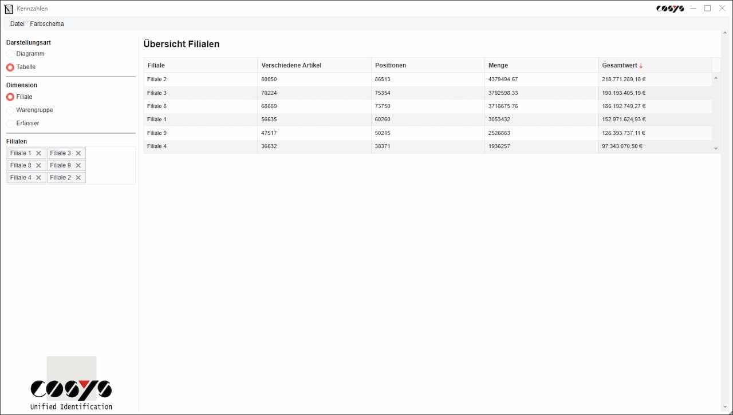Minimize the Kennzahlen window
This screenshot has height=415, width=733.
pyautogui.click(x=693, y=8)
